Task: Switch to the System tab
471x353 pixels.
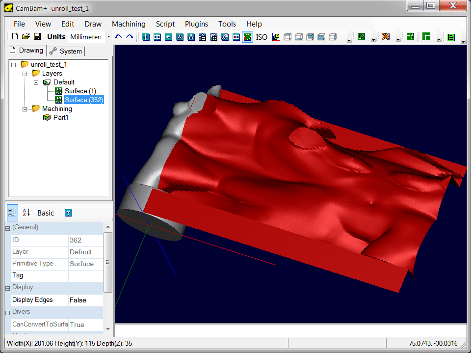Action: pyautogui.click(x=66, y=51)
